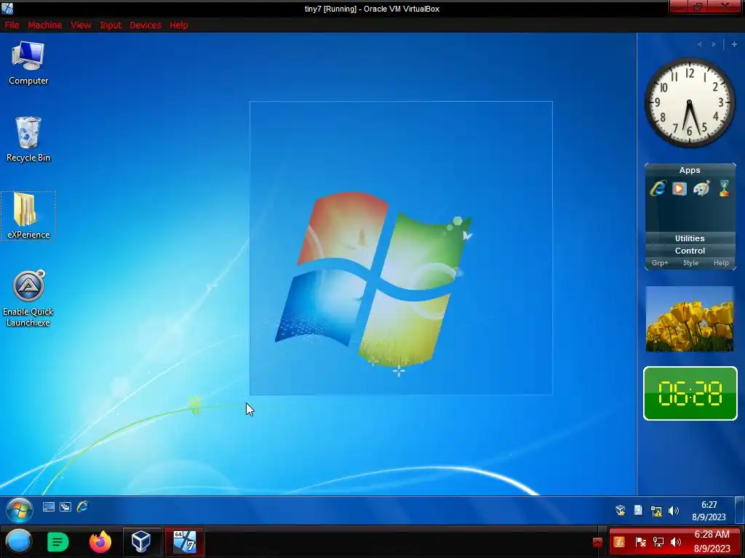
Task: Click Help in the launcher gadget
Action: [x=721, y=263]
